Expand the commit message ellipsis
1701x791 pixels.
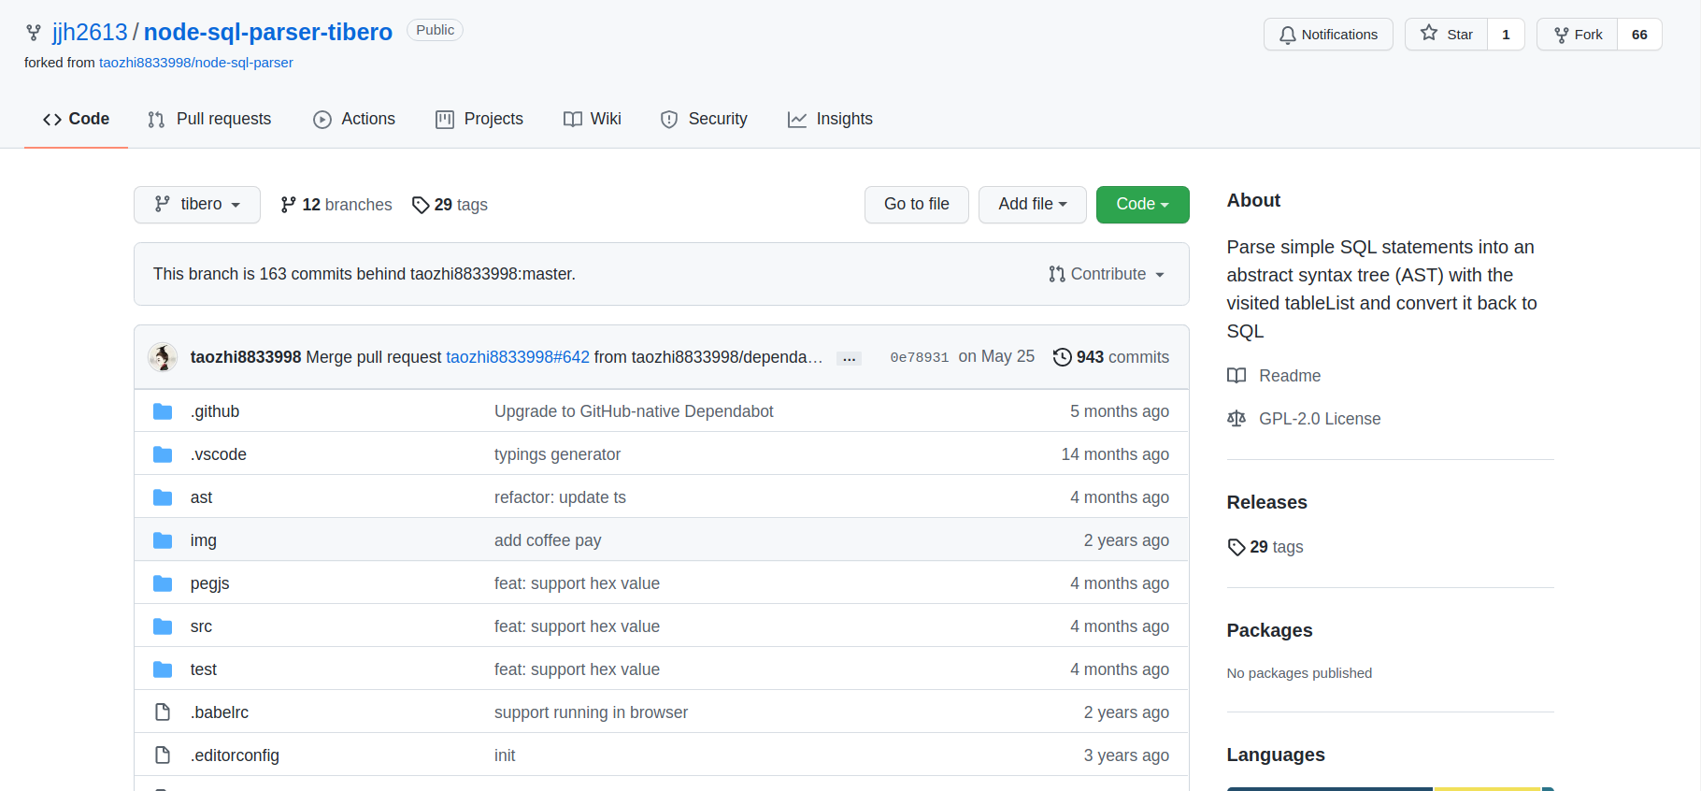point(849,359)
